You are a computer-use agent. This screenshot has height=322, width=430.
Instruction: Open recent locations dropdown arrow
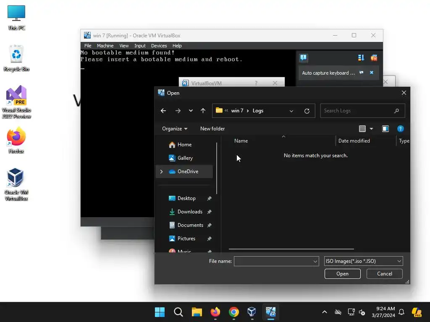[191, 111]
